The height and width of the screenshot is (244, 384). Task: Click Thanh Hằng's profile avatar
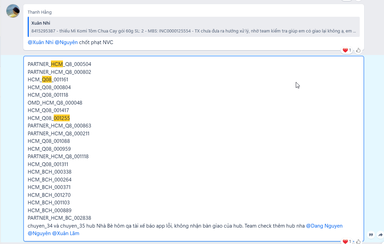click(13, 11)
